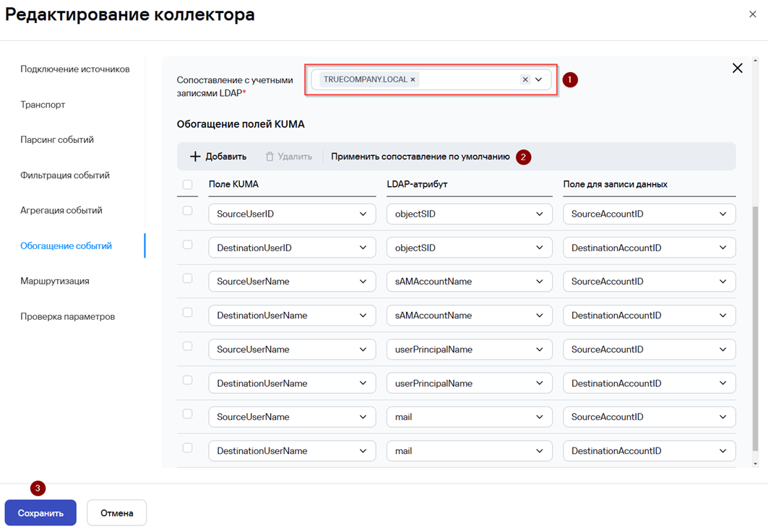
Task: Select the DestinationUserID row checkbox
Action: (x=187, y=244)
